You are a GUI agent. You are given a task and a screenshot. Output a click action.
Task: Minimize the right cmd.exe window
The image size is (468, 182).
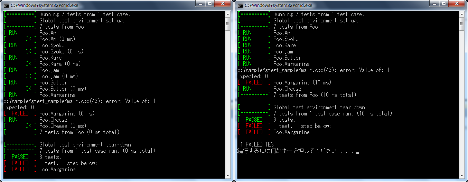[434, 3]
